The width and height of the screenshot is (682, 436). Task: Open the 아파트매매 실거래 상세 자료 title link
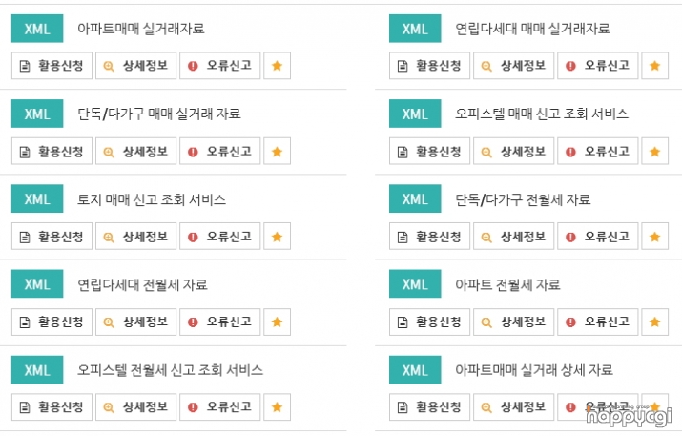(534, 370)
